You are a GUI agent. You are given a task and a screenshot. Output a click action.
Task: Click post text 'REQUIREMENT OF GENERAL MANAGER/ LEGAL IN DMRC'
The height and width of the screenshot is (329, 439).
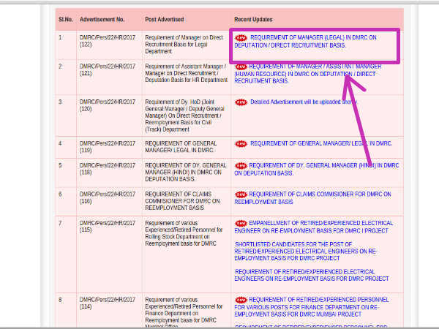(181, 147)
